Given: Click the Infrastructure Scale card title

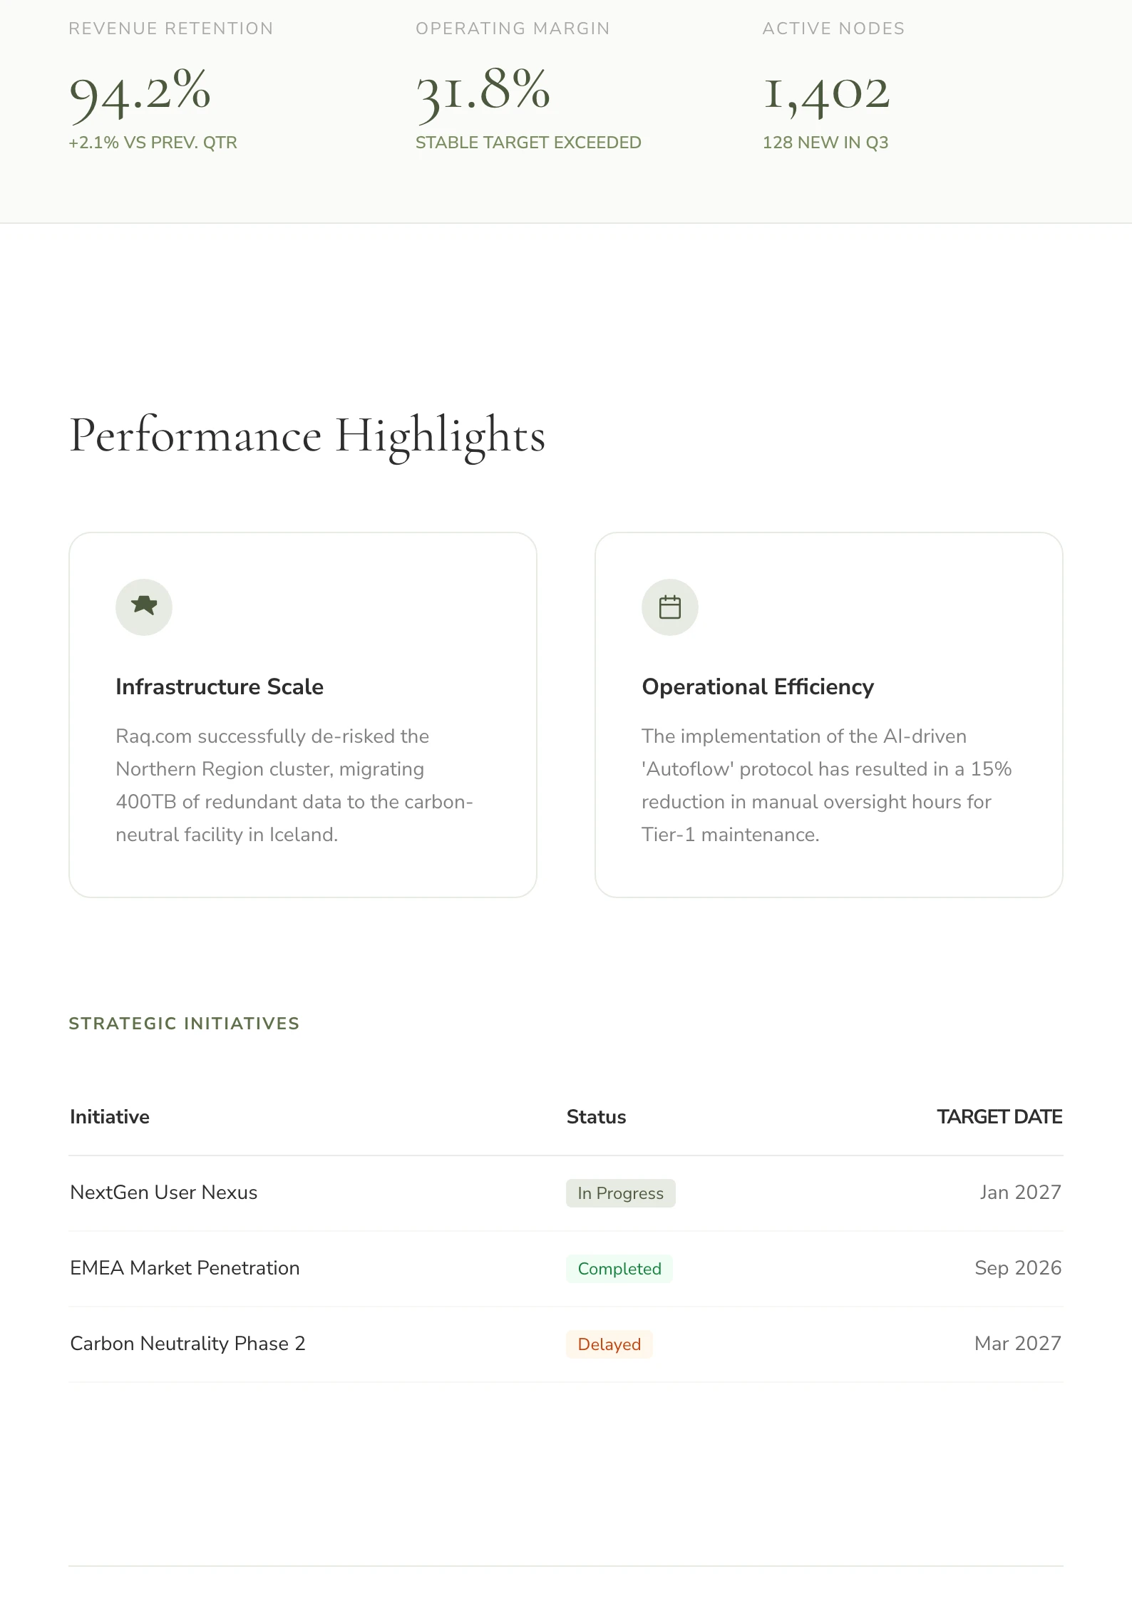Looking at the screenshot, I should point(220,686).
